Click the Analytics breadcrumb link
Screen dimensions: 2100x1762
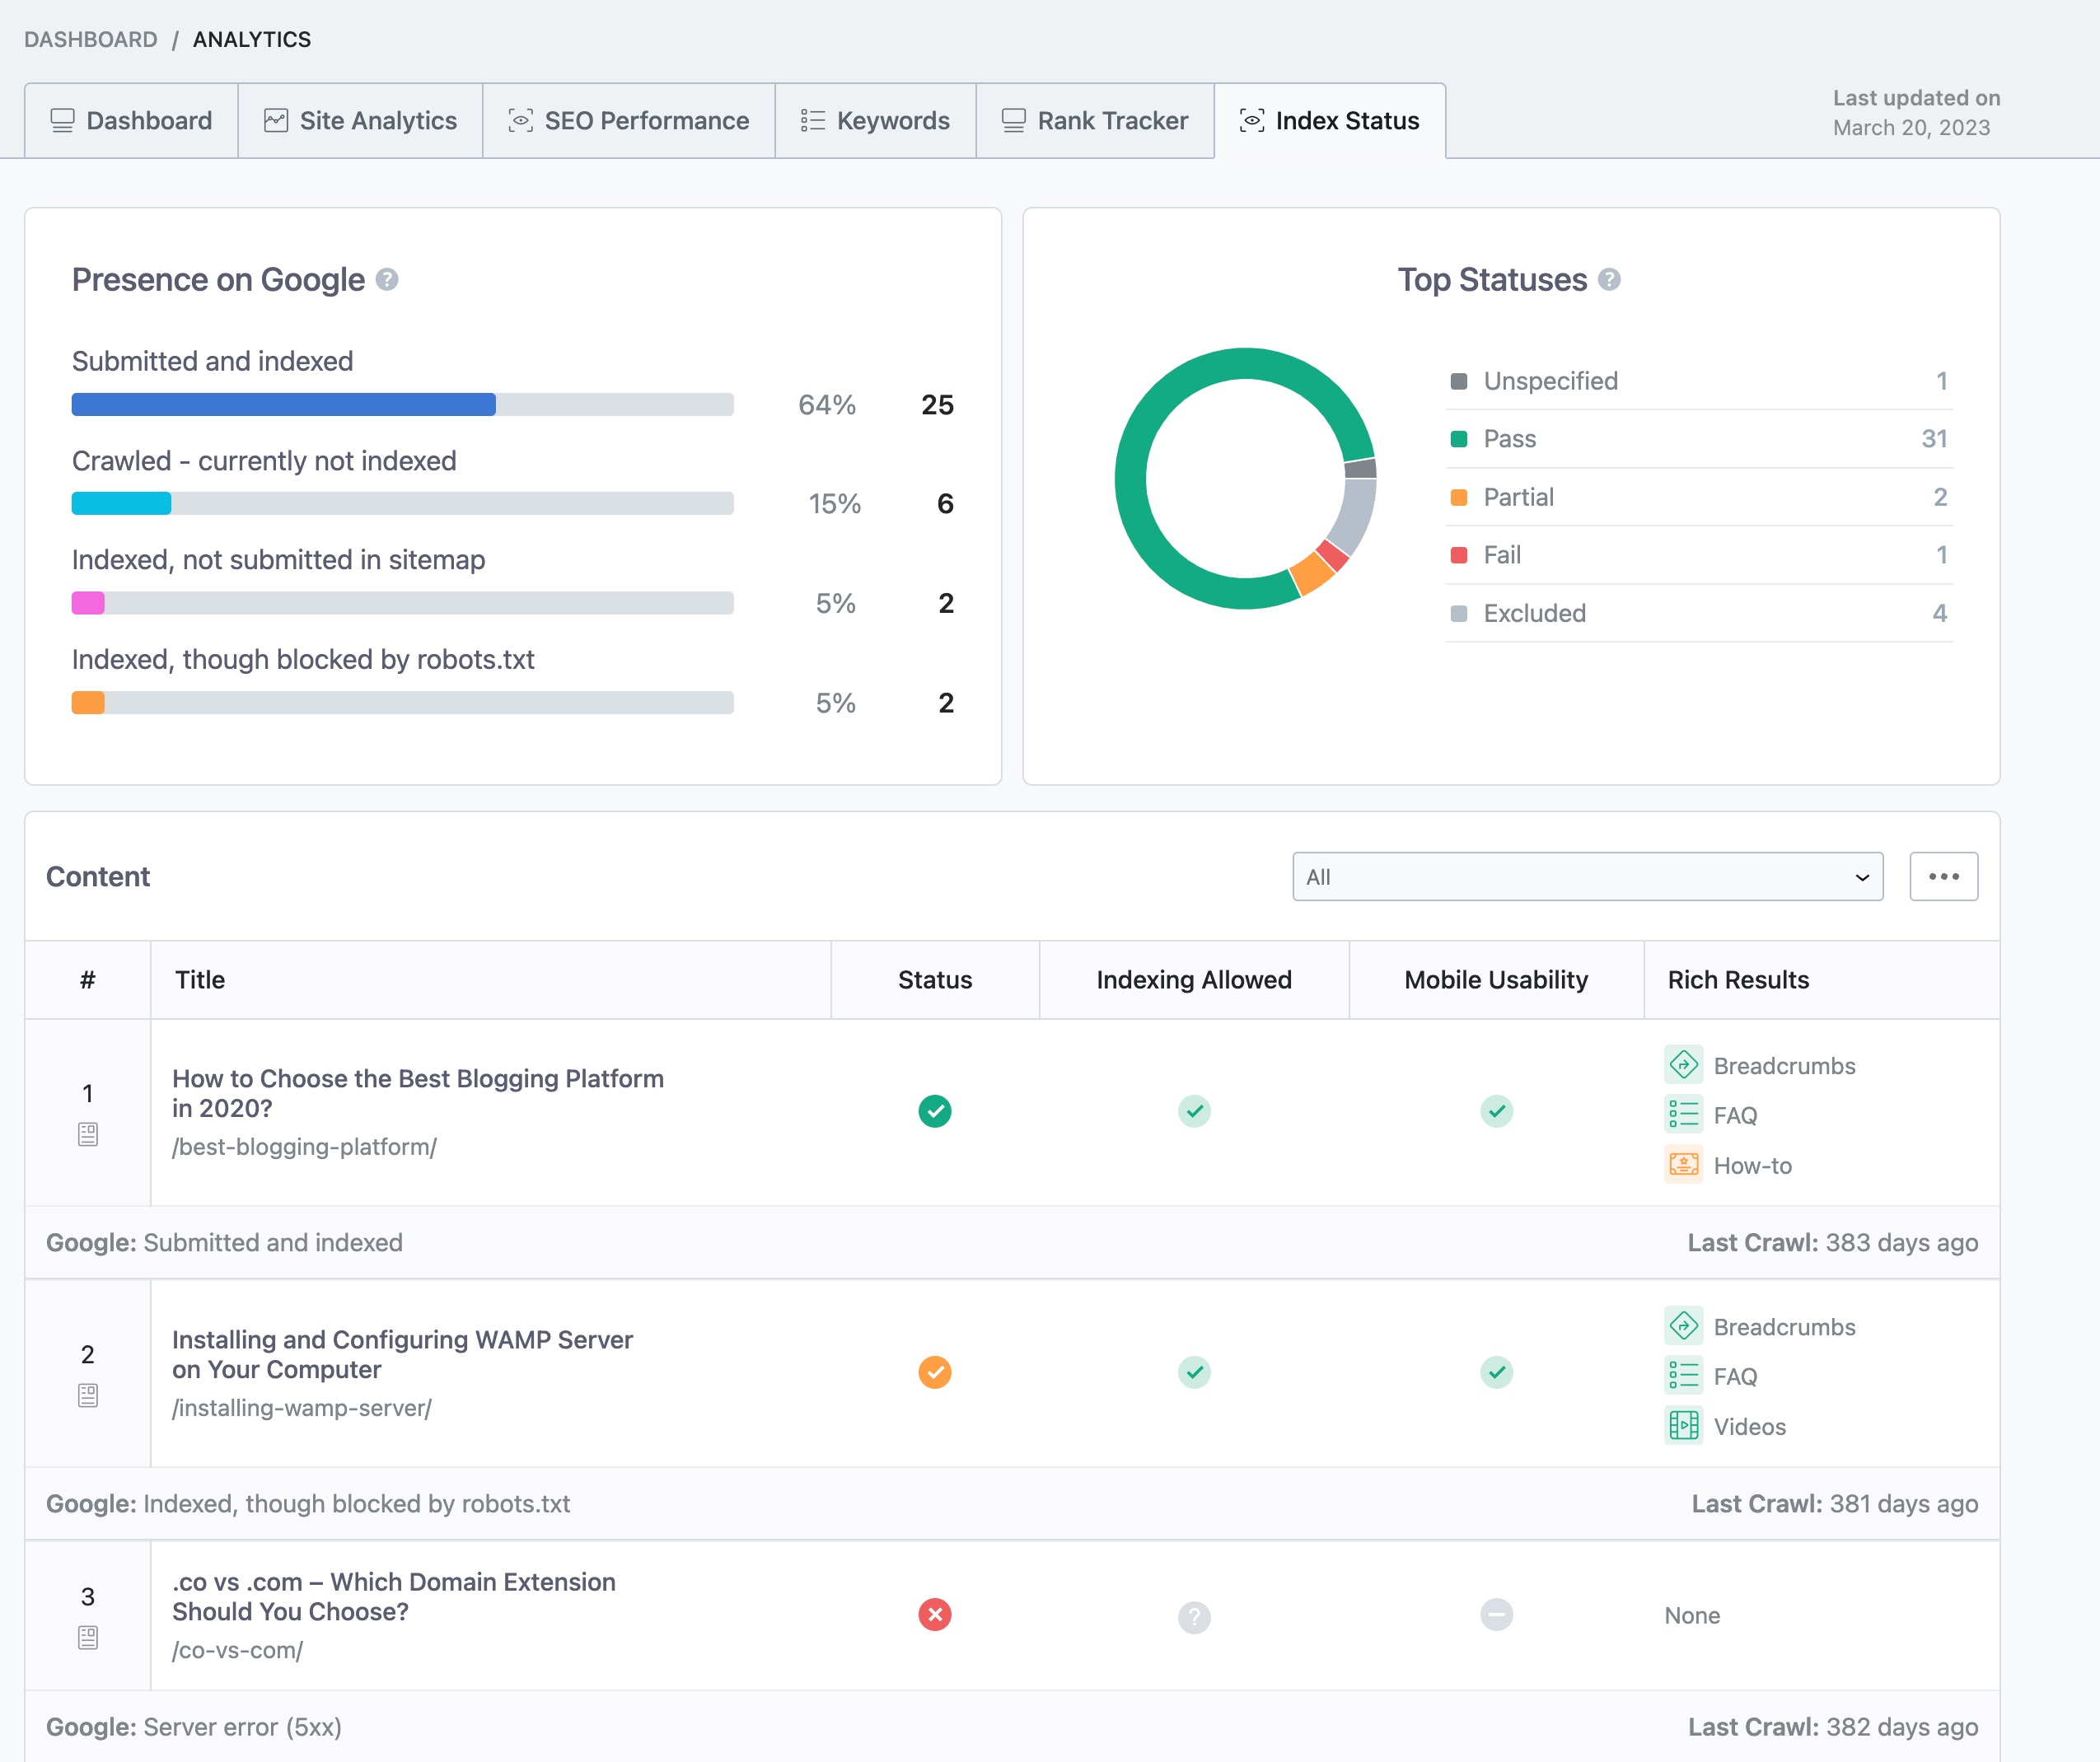tap(252, 37)
